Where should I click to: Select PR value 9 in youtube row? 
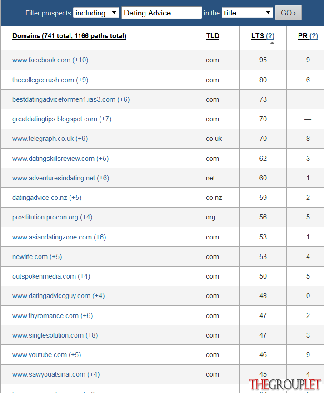[308, 355]
